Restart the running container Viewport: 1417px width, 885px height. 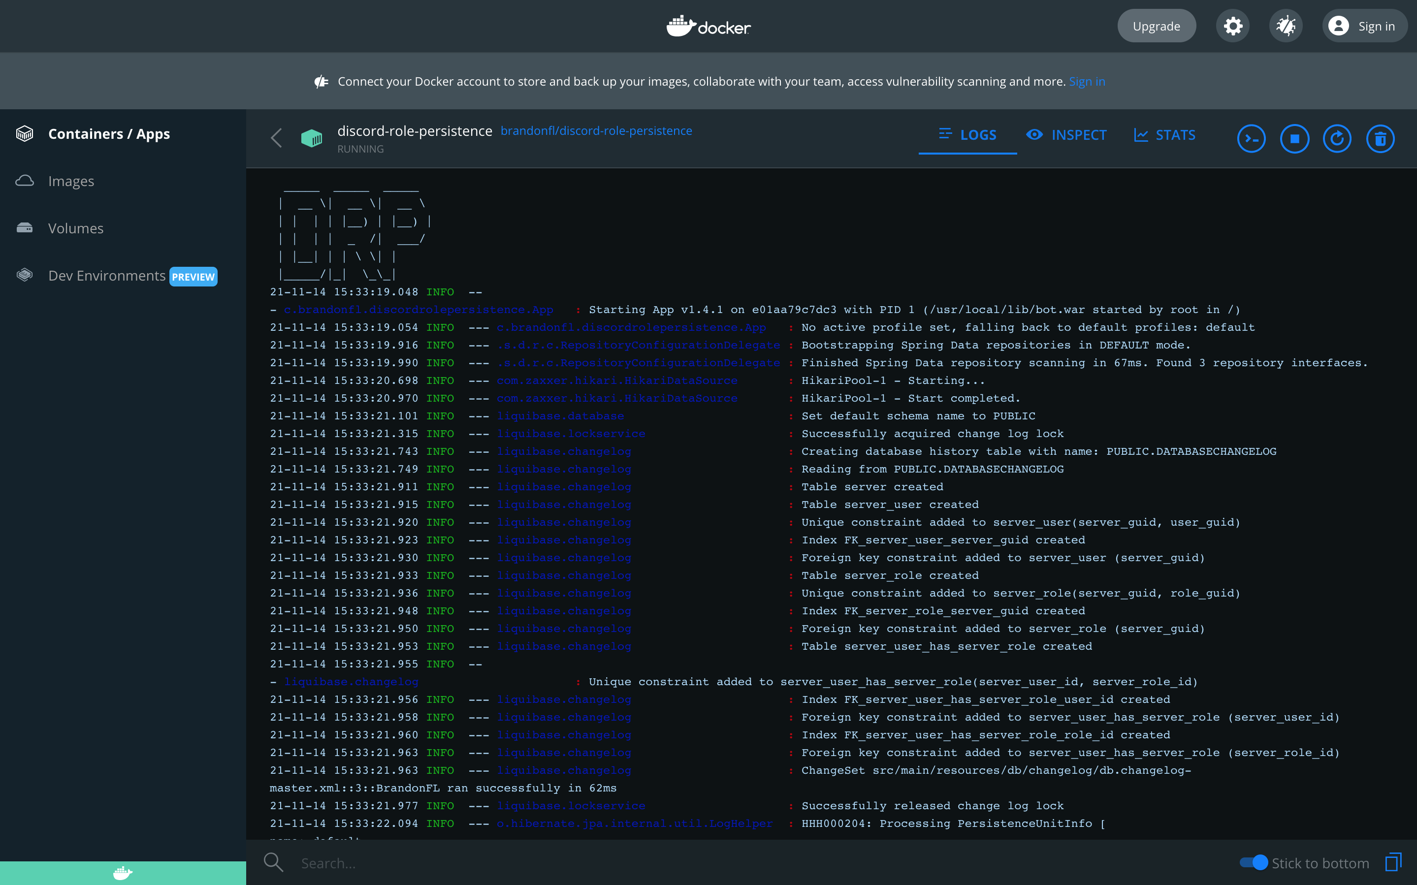pyautogui.click(x=1337, y=138)
